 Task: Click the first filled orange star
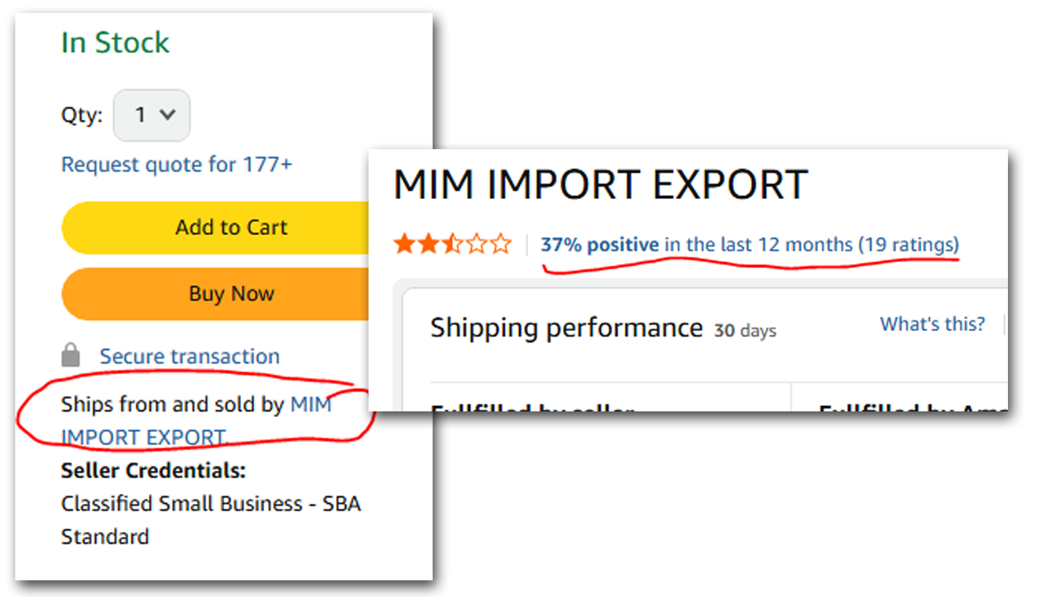(404, 244)
